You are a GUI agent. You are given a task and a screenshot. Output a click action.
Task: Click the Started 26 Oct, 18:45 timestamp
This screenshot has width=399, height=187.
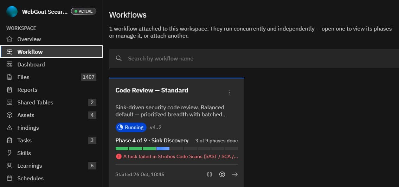point(140,175)
